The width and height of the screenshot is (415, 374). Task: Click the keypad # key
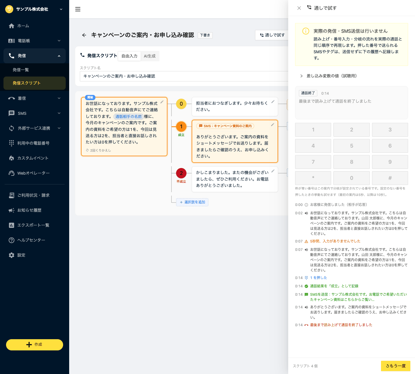tap(390, 178)
